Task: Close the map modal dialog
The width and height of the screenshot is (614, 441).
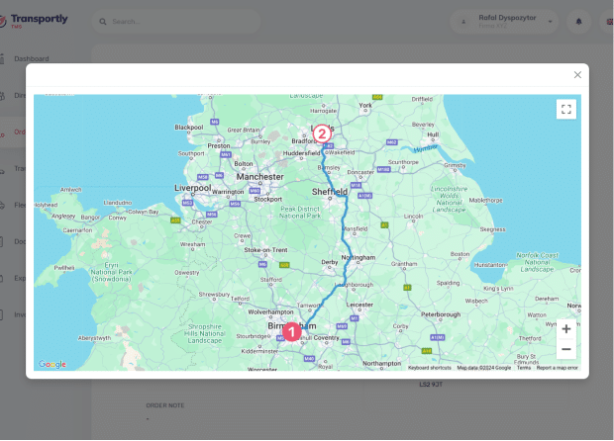Action: (577, 75)
